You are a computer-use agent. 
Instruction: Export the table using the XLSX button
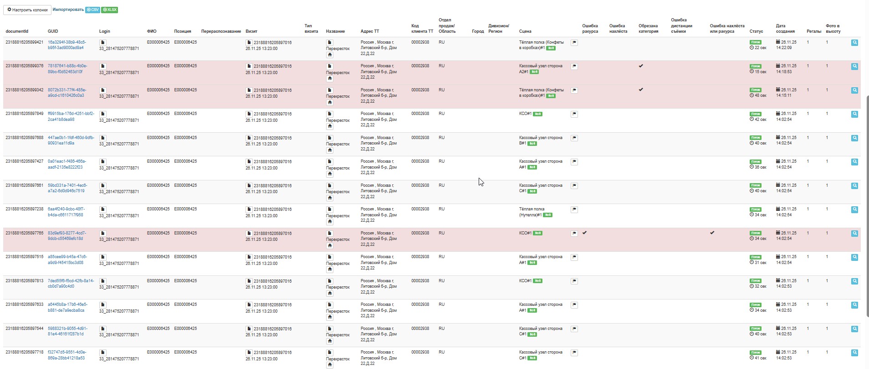110,10
